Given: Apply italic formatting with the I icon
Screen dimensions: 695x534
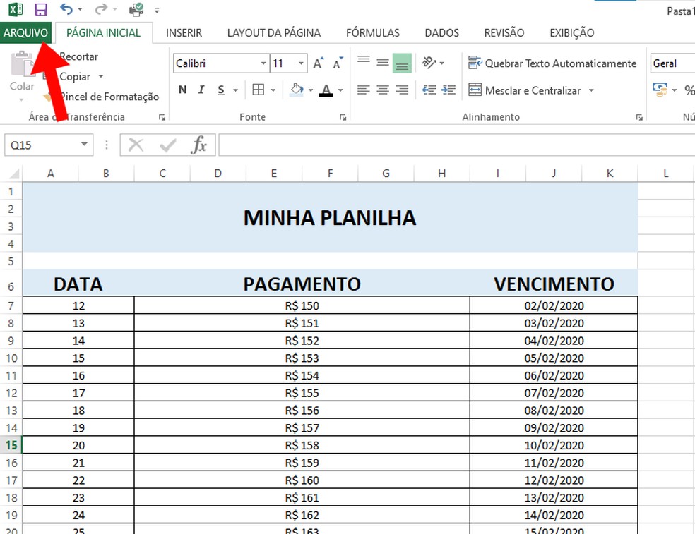Looking at the screenshot, I should pyautogui.click(x=201, y=90).
